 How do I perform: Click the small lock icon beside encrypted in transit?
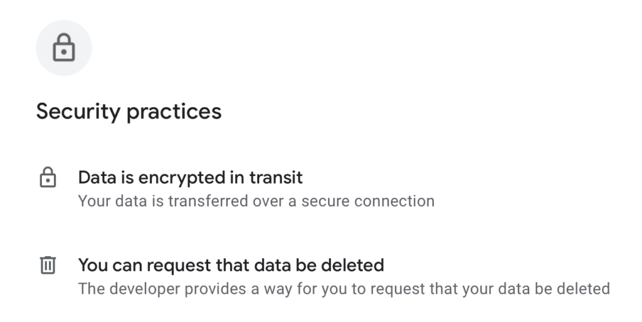click(x=48, y=178)
